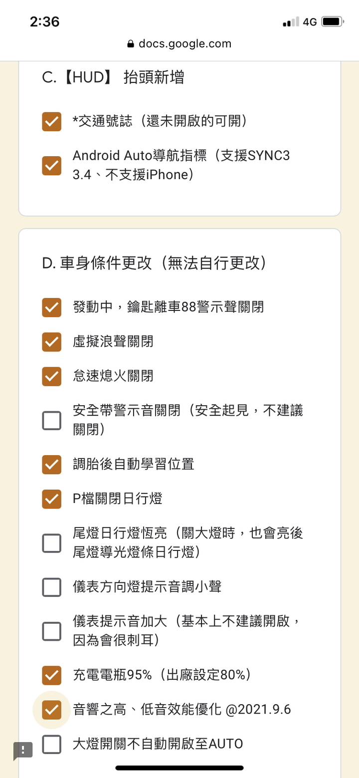This screenshot has height=778, width=359.
Task: Enable 安全帶警示音關閉 checkbox
Action: pos(52,421)
